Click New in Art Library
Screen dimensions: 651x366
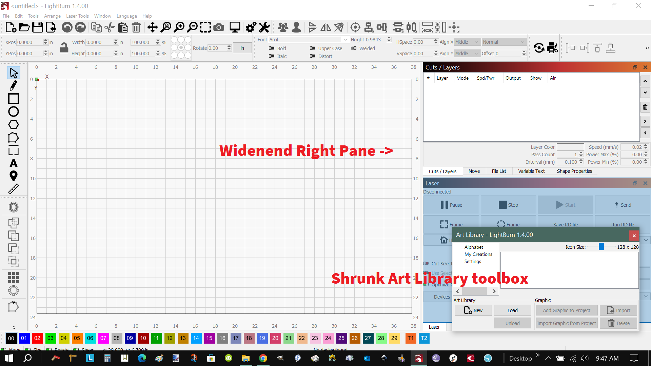473,310
